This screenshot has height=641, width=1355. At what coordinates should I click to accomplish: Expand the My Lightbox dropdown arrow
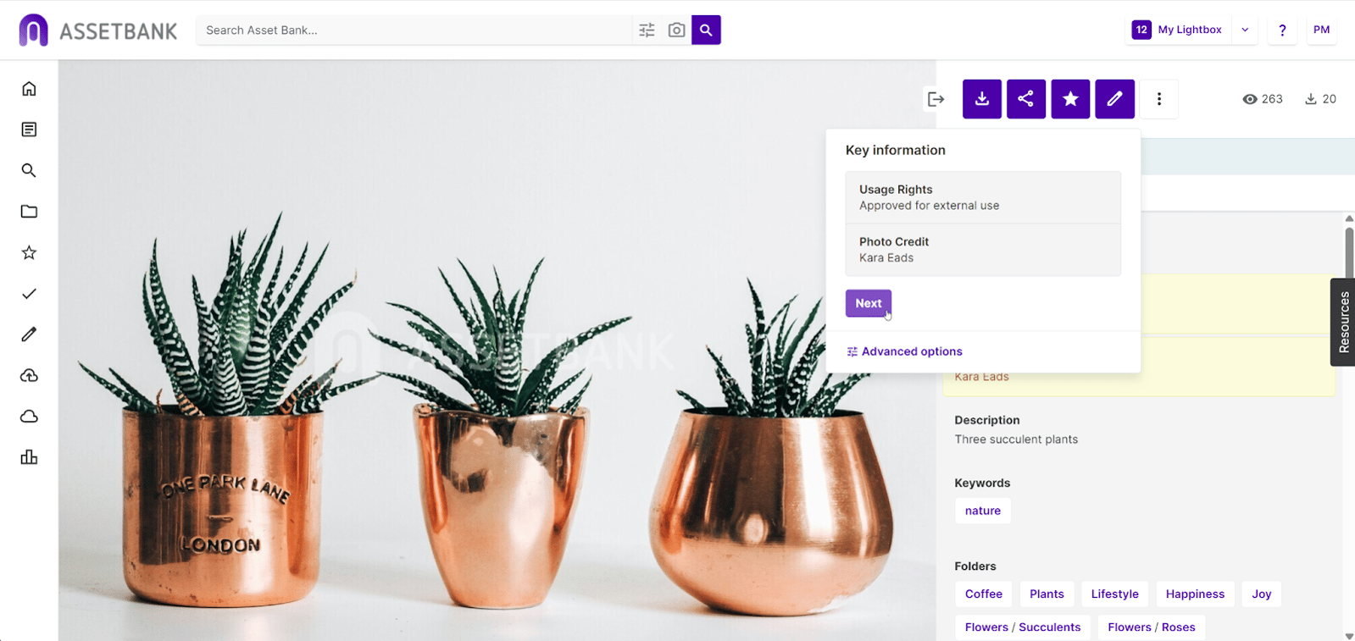coord(1245,30)
